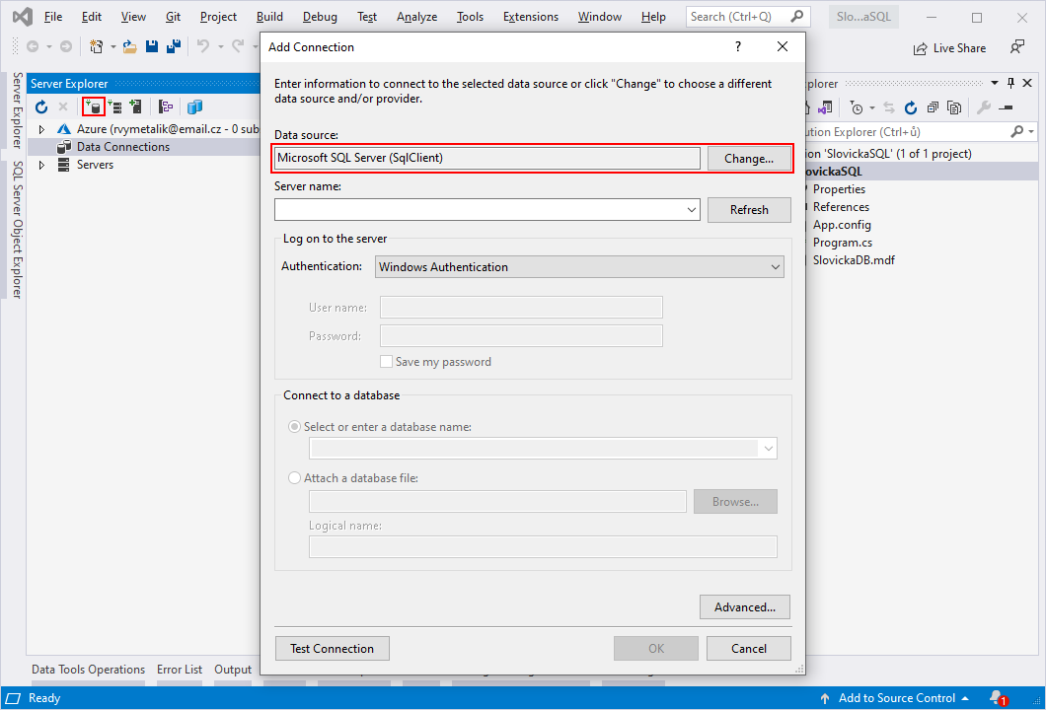Select 'Select or enter a database name' radio
Screen dimensions: 1046x710
pyautogui.click(x=294, y=427)
